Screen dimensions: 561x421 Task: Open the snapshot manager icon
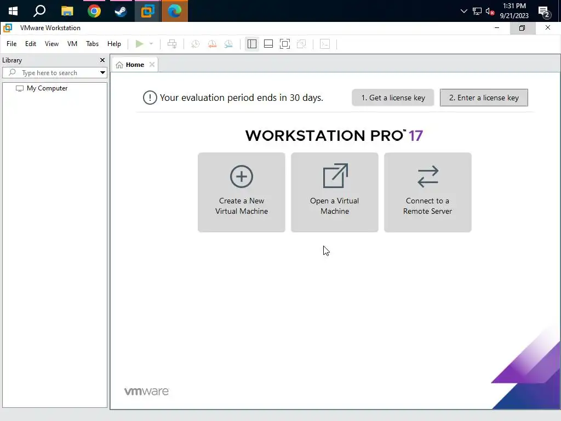(x=228, y=44)
